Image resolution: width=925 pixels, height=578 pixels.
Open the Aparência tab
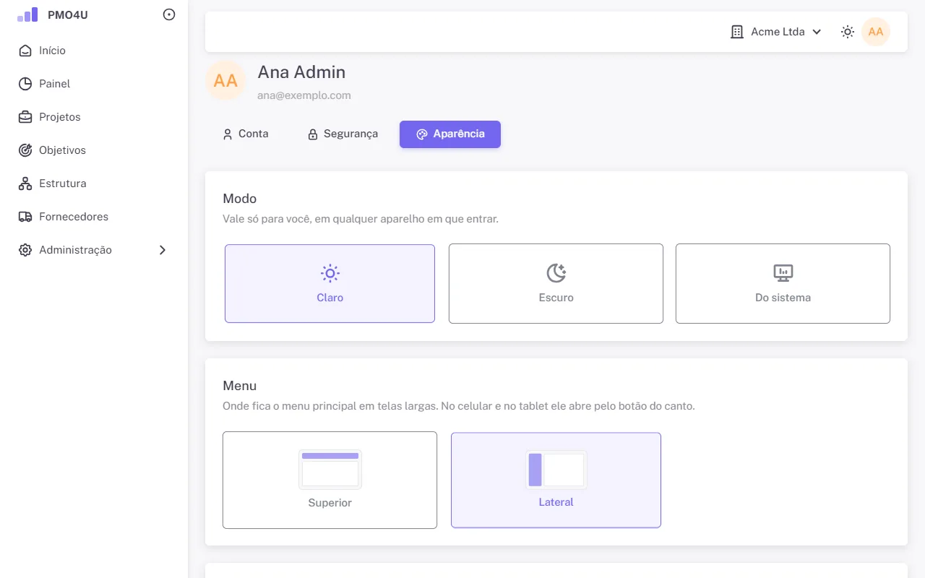450,134
